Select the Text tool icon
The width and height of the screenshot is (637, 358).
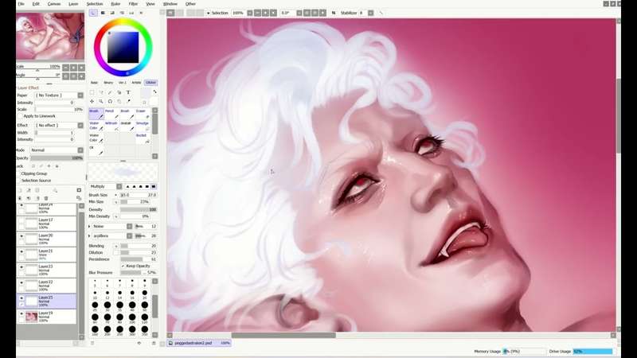coord(128,92)
